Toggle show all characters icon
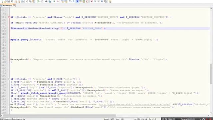This screenshot has height=120, width=213. tap(74, 1)
